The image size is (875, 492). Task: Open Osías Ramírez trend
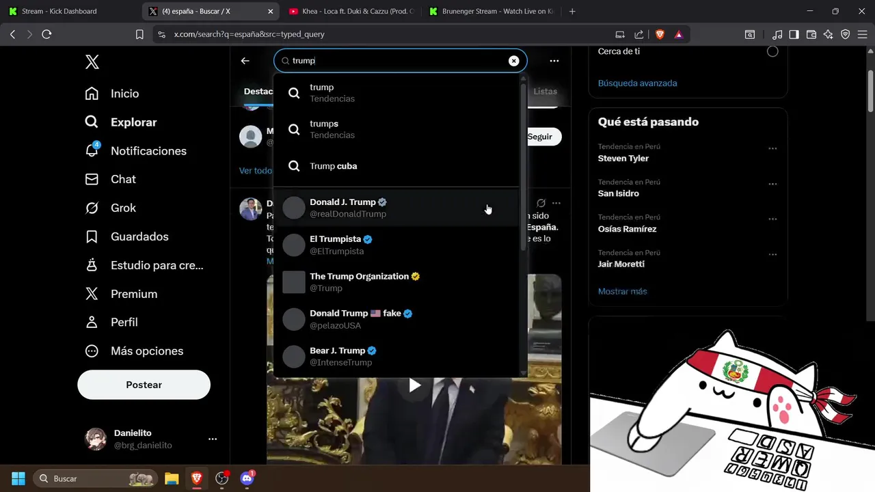point(627,229)
